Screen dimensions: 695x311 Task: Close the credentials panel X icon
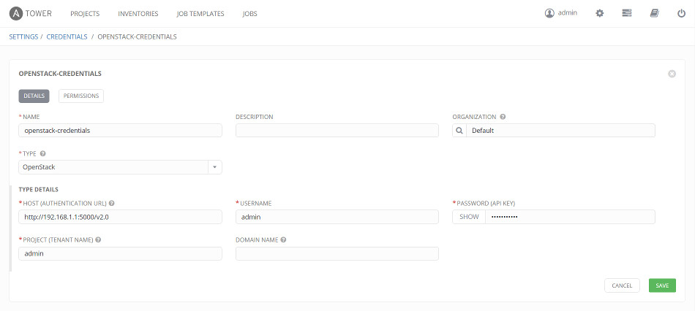pyautogui.click(x=672, y=74)
